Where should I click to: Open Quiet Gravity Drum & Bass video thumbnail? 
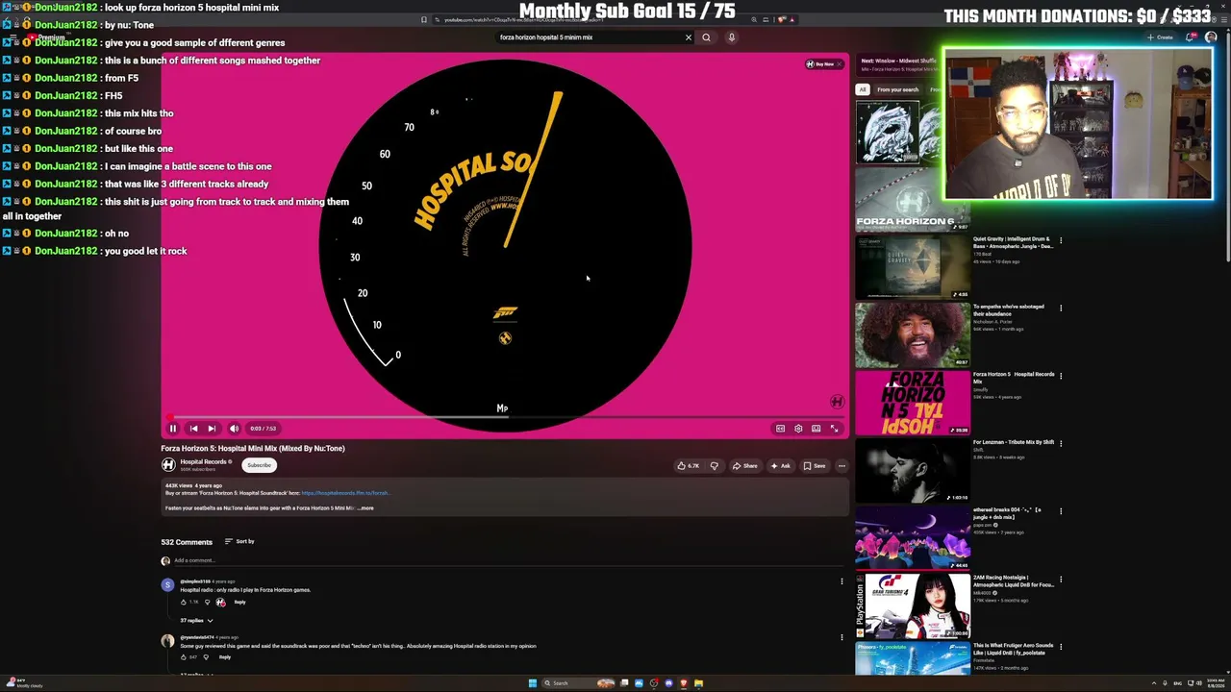[x=913, y=266]
